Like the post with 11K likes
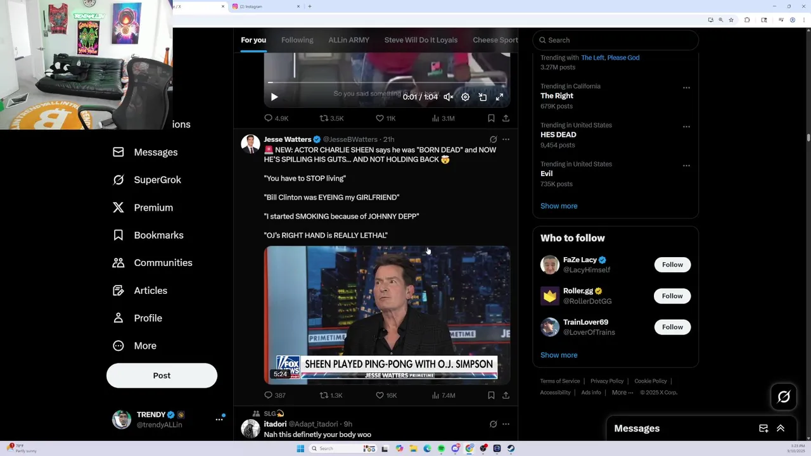 (x=385, y=118)
